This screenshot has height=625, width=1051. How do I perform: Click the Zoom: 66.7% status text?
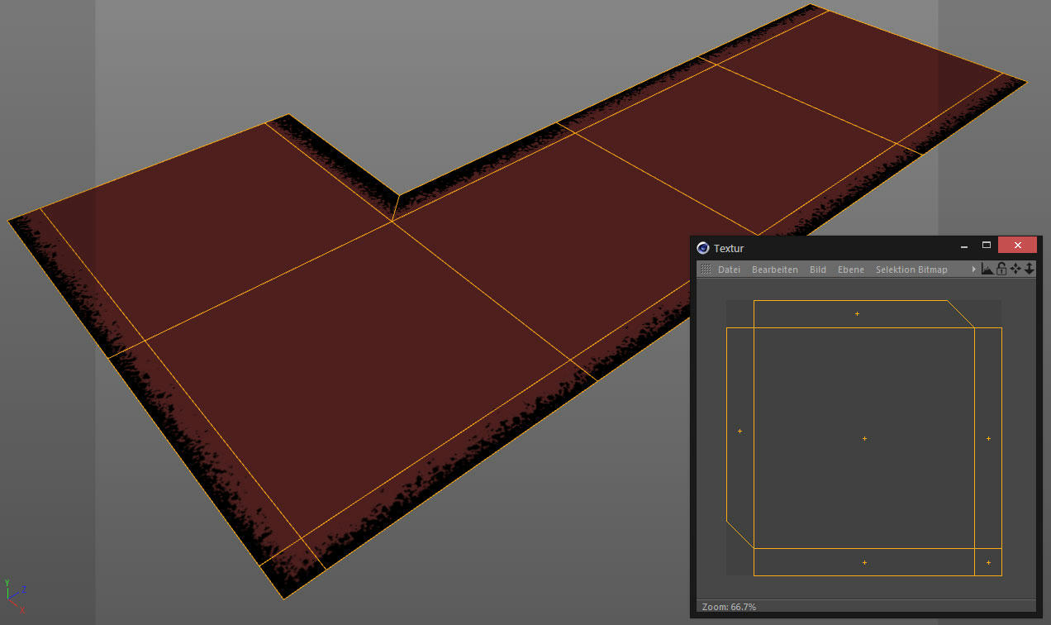coord(729,607)
